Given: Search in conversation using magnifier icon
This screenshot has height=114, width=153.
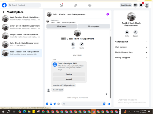Looking at the screenshot, I should tap(136, 32).
